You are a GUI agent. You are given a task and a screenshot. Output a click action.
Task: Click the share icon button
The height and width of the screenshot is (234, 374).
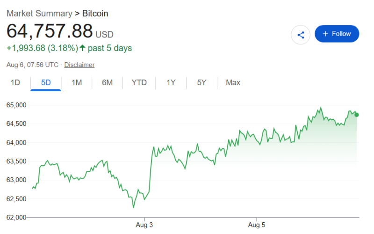pyautogui.click(x=300, y=35)
